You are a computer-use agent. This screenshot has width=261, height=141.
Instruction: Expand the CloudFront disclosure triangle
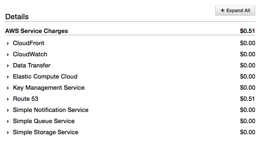[8, 44]
